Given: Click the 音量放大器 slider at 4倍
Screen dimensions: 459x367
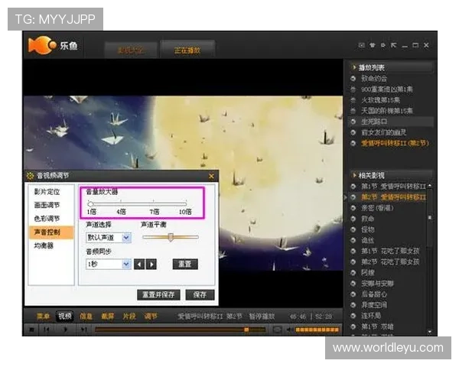Looking at the screenshot, I should (x=121, y=203).
